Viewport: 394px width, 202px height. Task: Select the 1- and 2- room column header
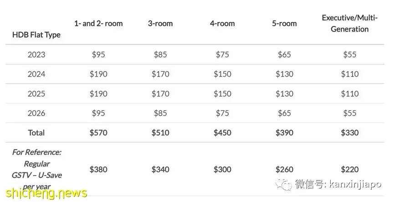(98, 24)
